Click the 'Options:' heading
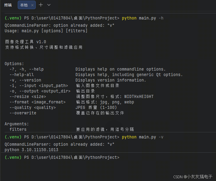Image resolution: width=216 pixels, height=181 pixels. [14, 64]
